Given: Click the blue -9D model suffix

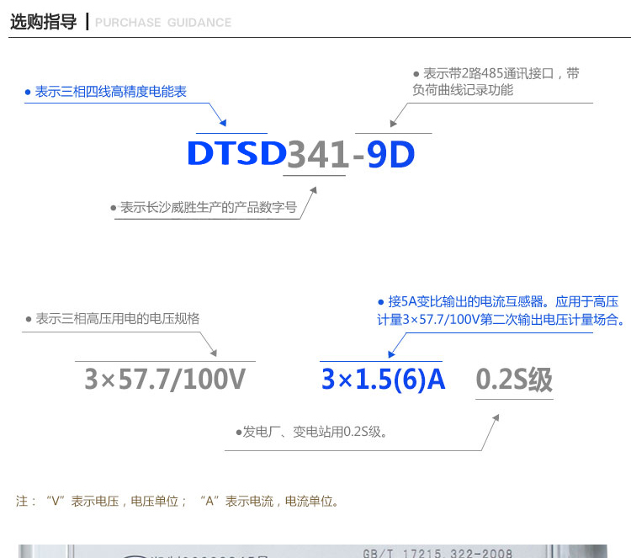Looking at the screenshot, I should pyautogui.click(x=384, y=154).
